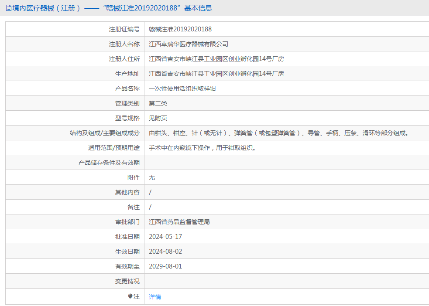This screenshot has width=429, height=306.
Task: Click the page title 境内医疗器械（注册）基本信息
Action: 112,8
